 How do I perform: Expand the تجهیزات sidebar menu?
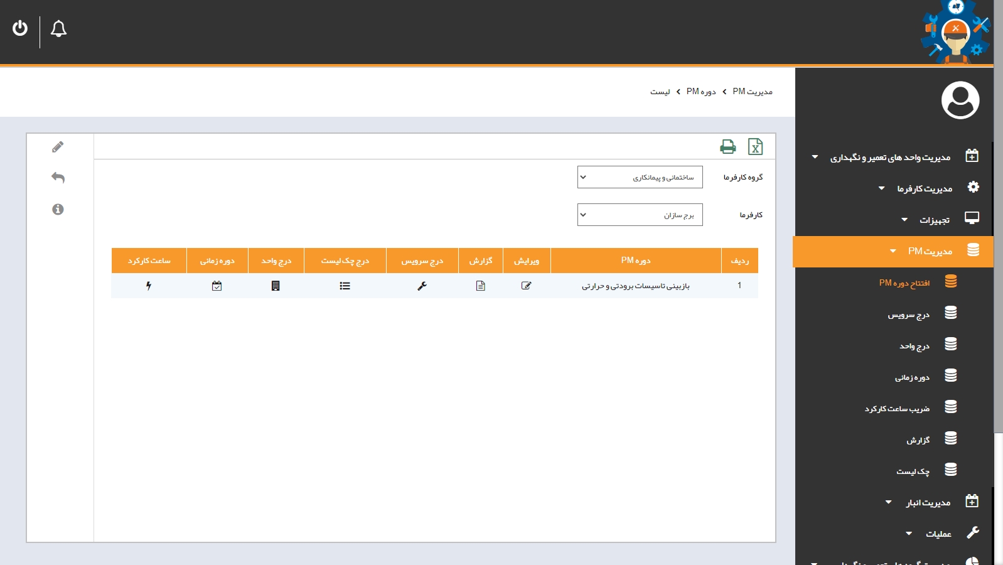(x=934, y=220)
